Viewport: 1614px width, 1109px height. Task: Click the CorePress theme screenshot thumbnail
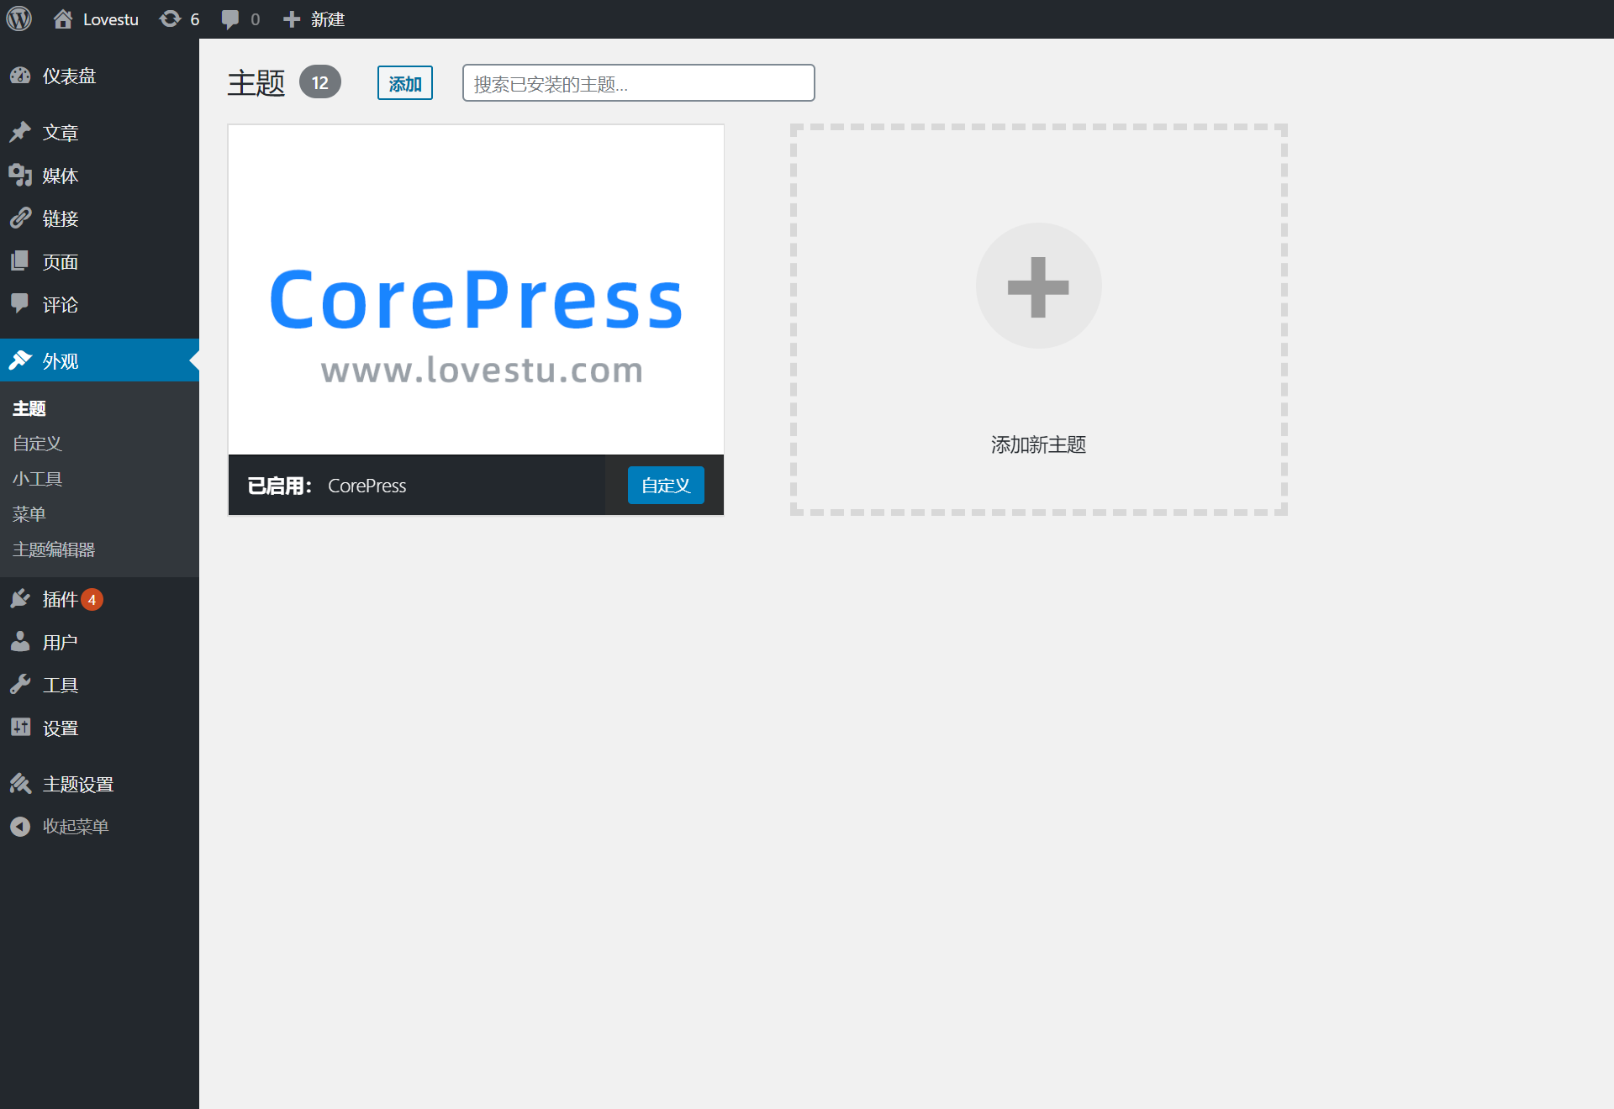[x=476, y=290]
